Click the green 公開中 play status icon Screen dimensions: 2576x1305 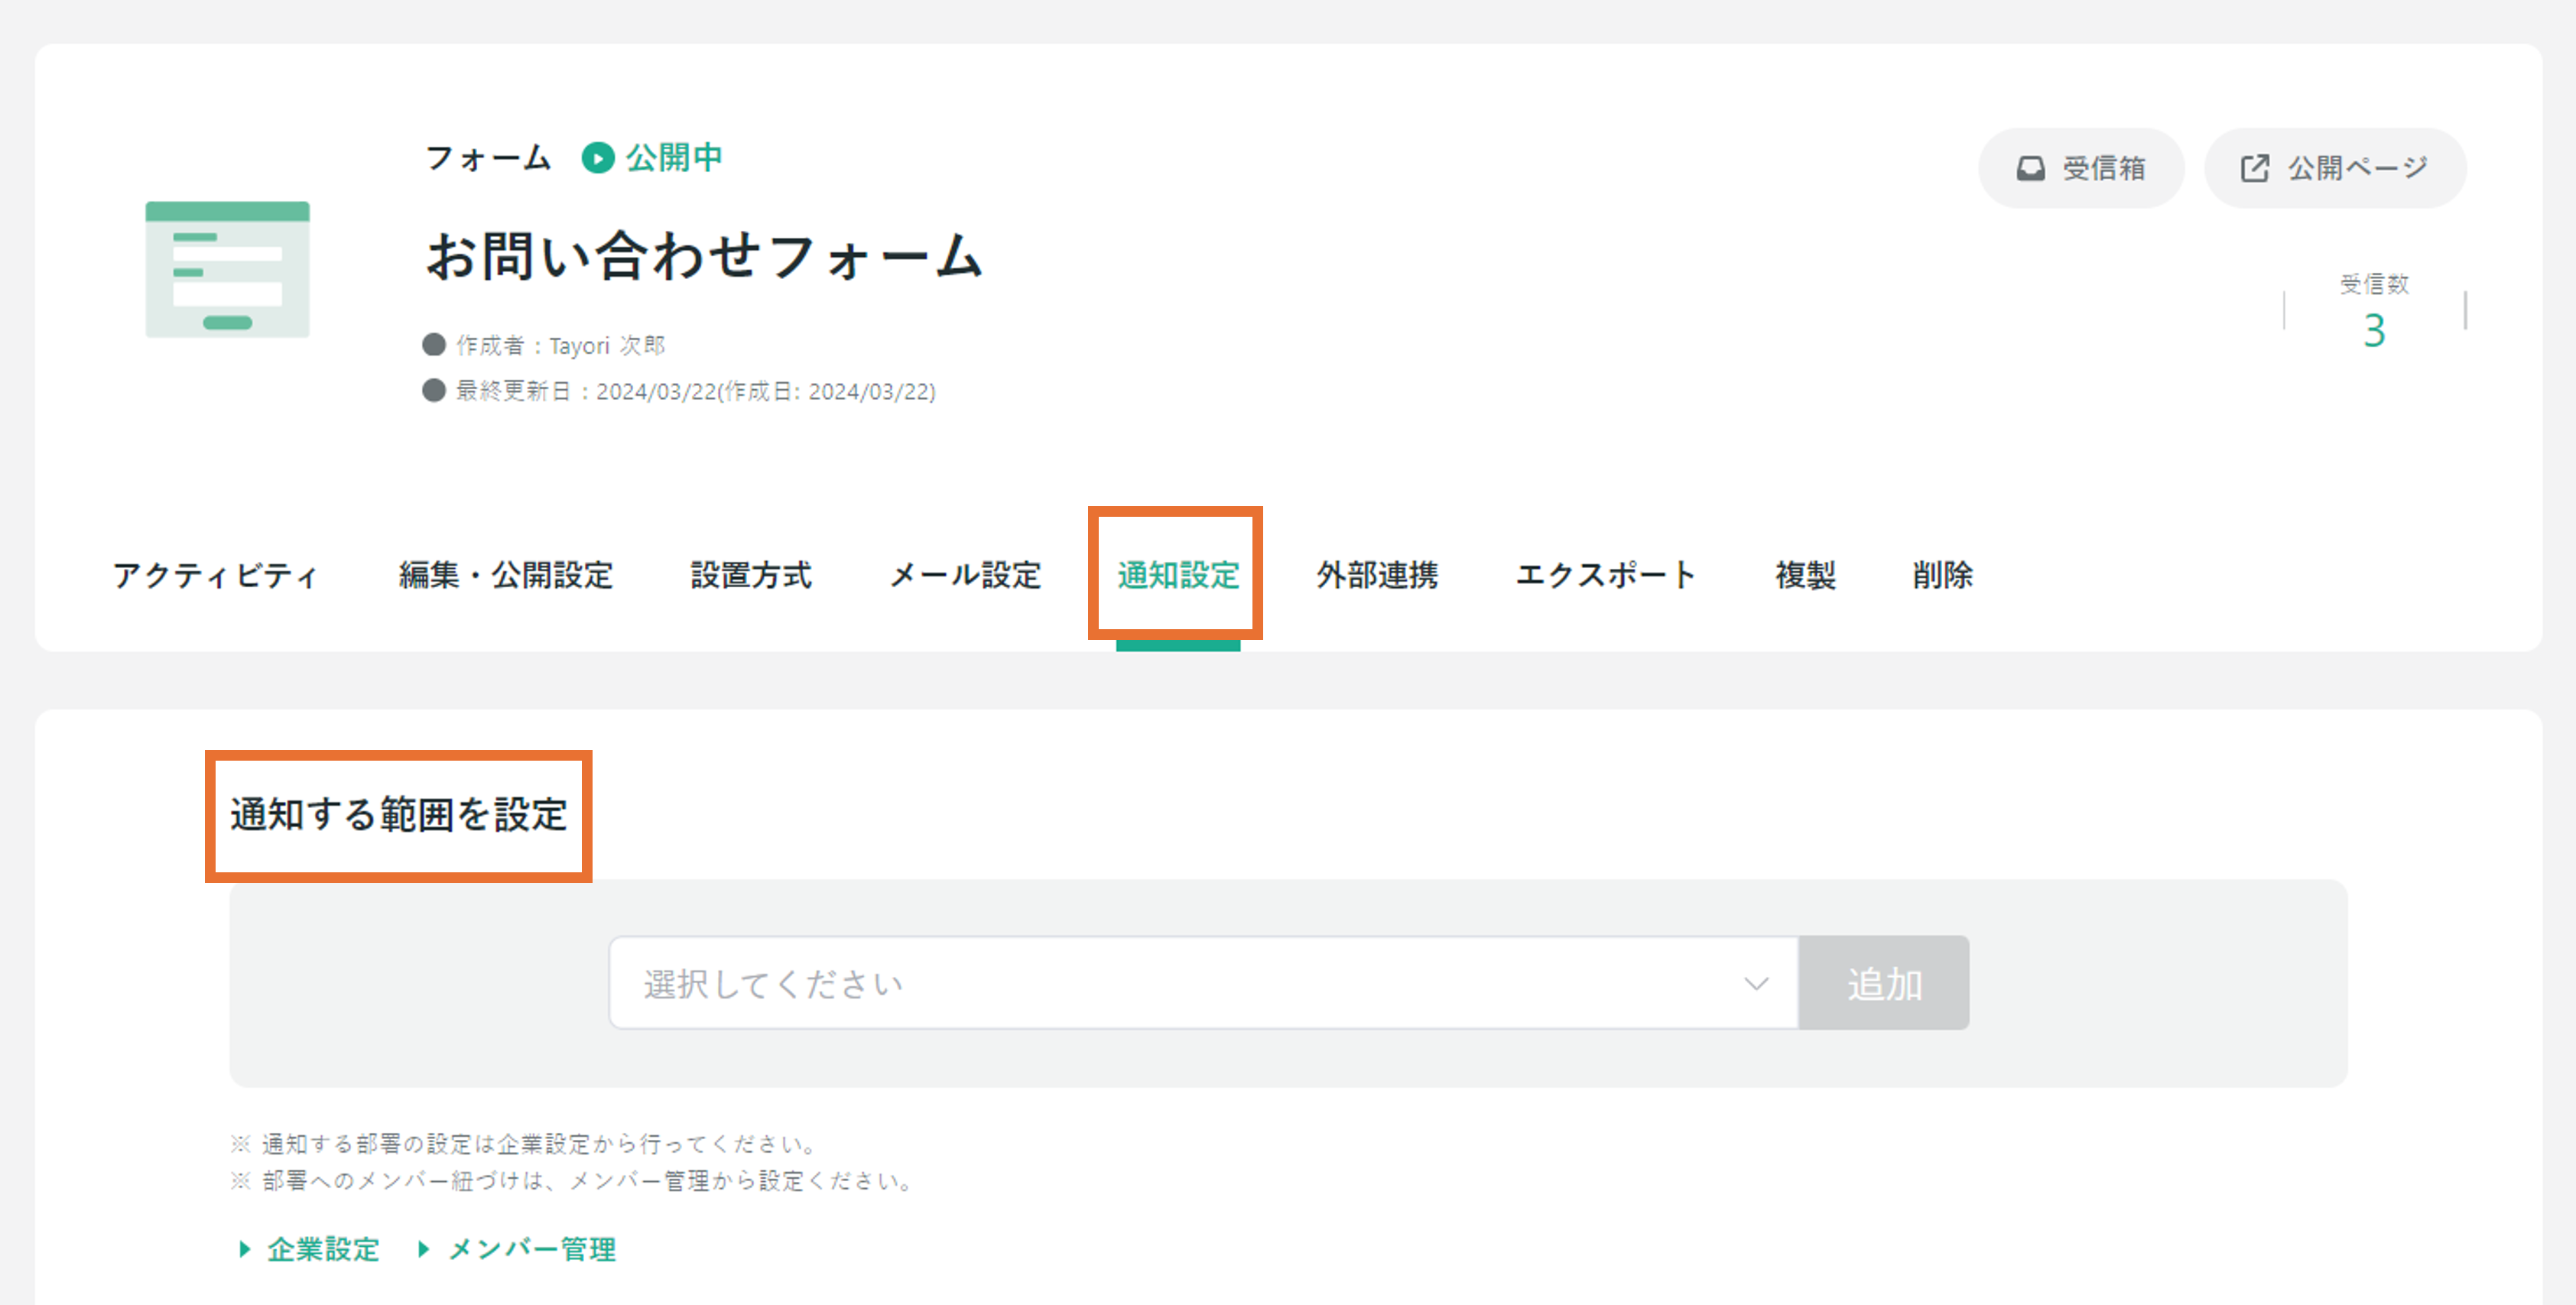598,158
